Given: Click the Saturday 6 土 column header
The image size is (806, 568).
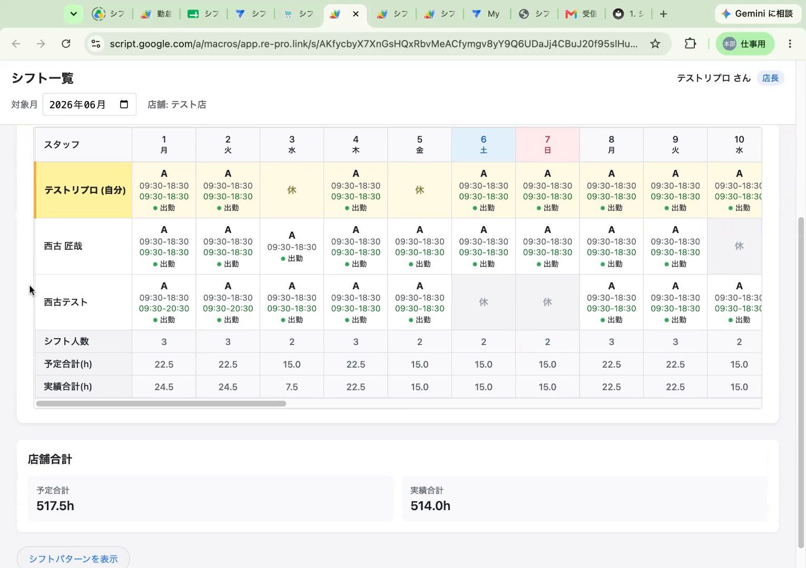Looking at the screenshot, I should 484,145.
